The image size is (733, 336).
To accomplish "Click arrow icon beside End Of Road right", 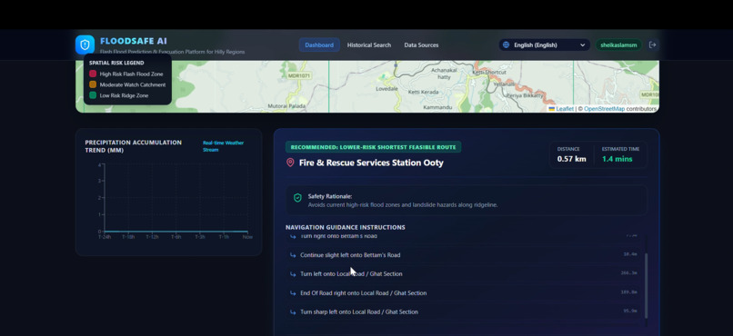I will [x=293, y=293].
